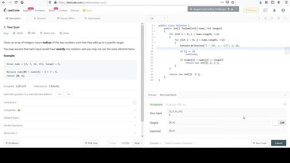Open the Firefox hamburger menu

tap(286, 2)
